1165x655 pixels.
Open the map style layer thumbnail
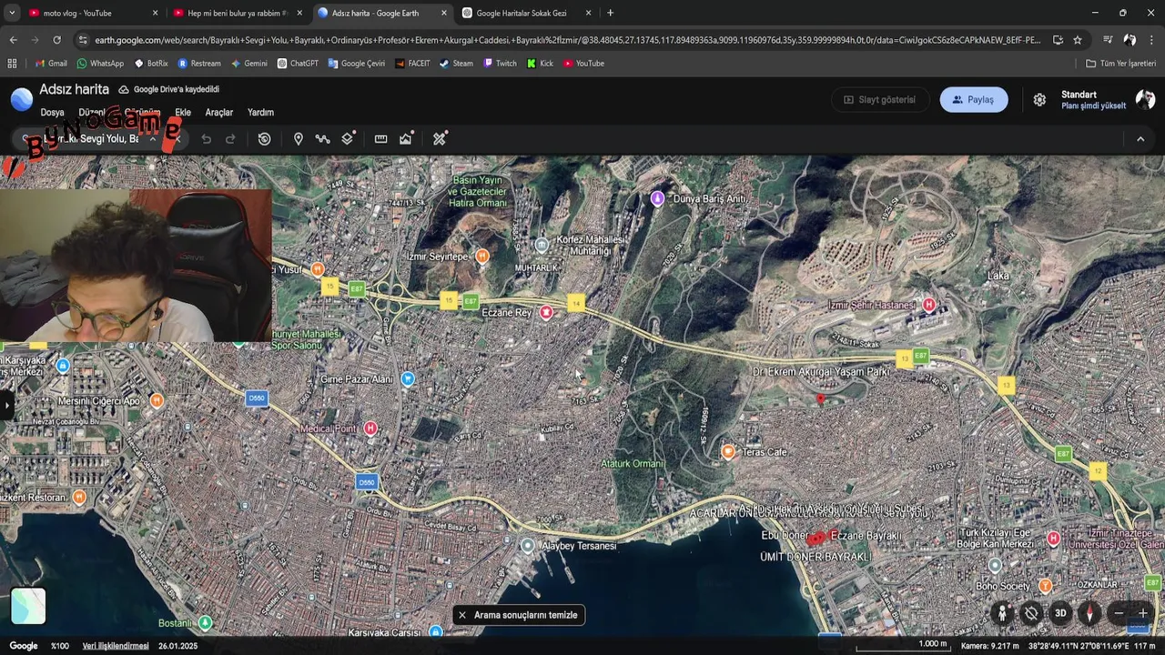[28, 606]
